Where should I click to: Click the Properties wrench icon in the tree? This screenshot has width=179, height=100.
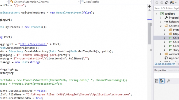tap(166, 18)
